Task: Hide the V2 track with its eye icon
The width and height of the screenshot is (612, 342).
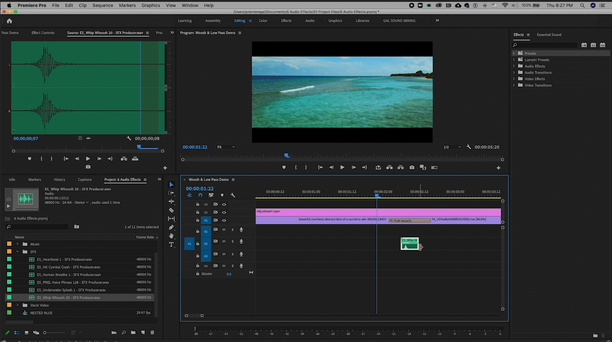Action: pos(224,212)
